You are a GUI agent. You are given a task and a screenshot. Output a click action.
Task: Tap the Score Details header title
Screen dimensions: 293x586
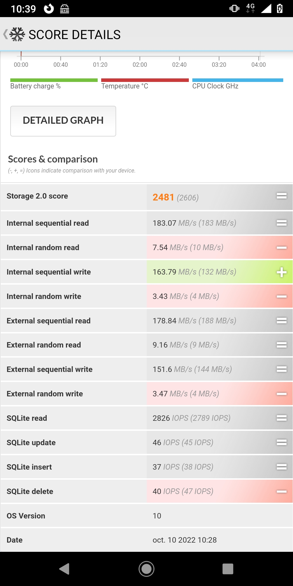[x=75, y=35]
